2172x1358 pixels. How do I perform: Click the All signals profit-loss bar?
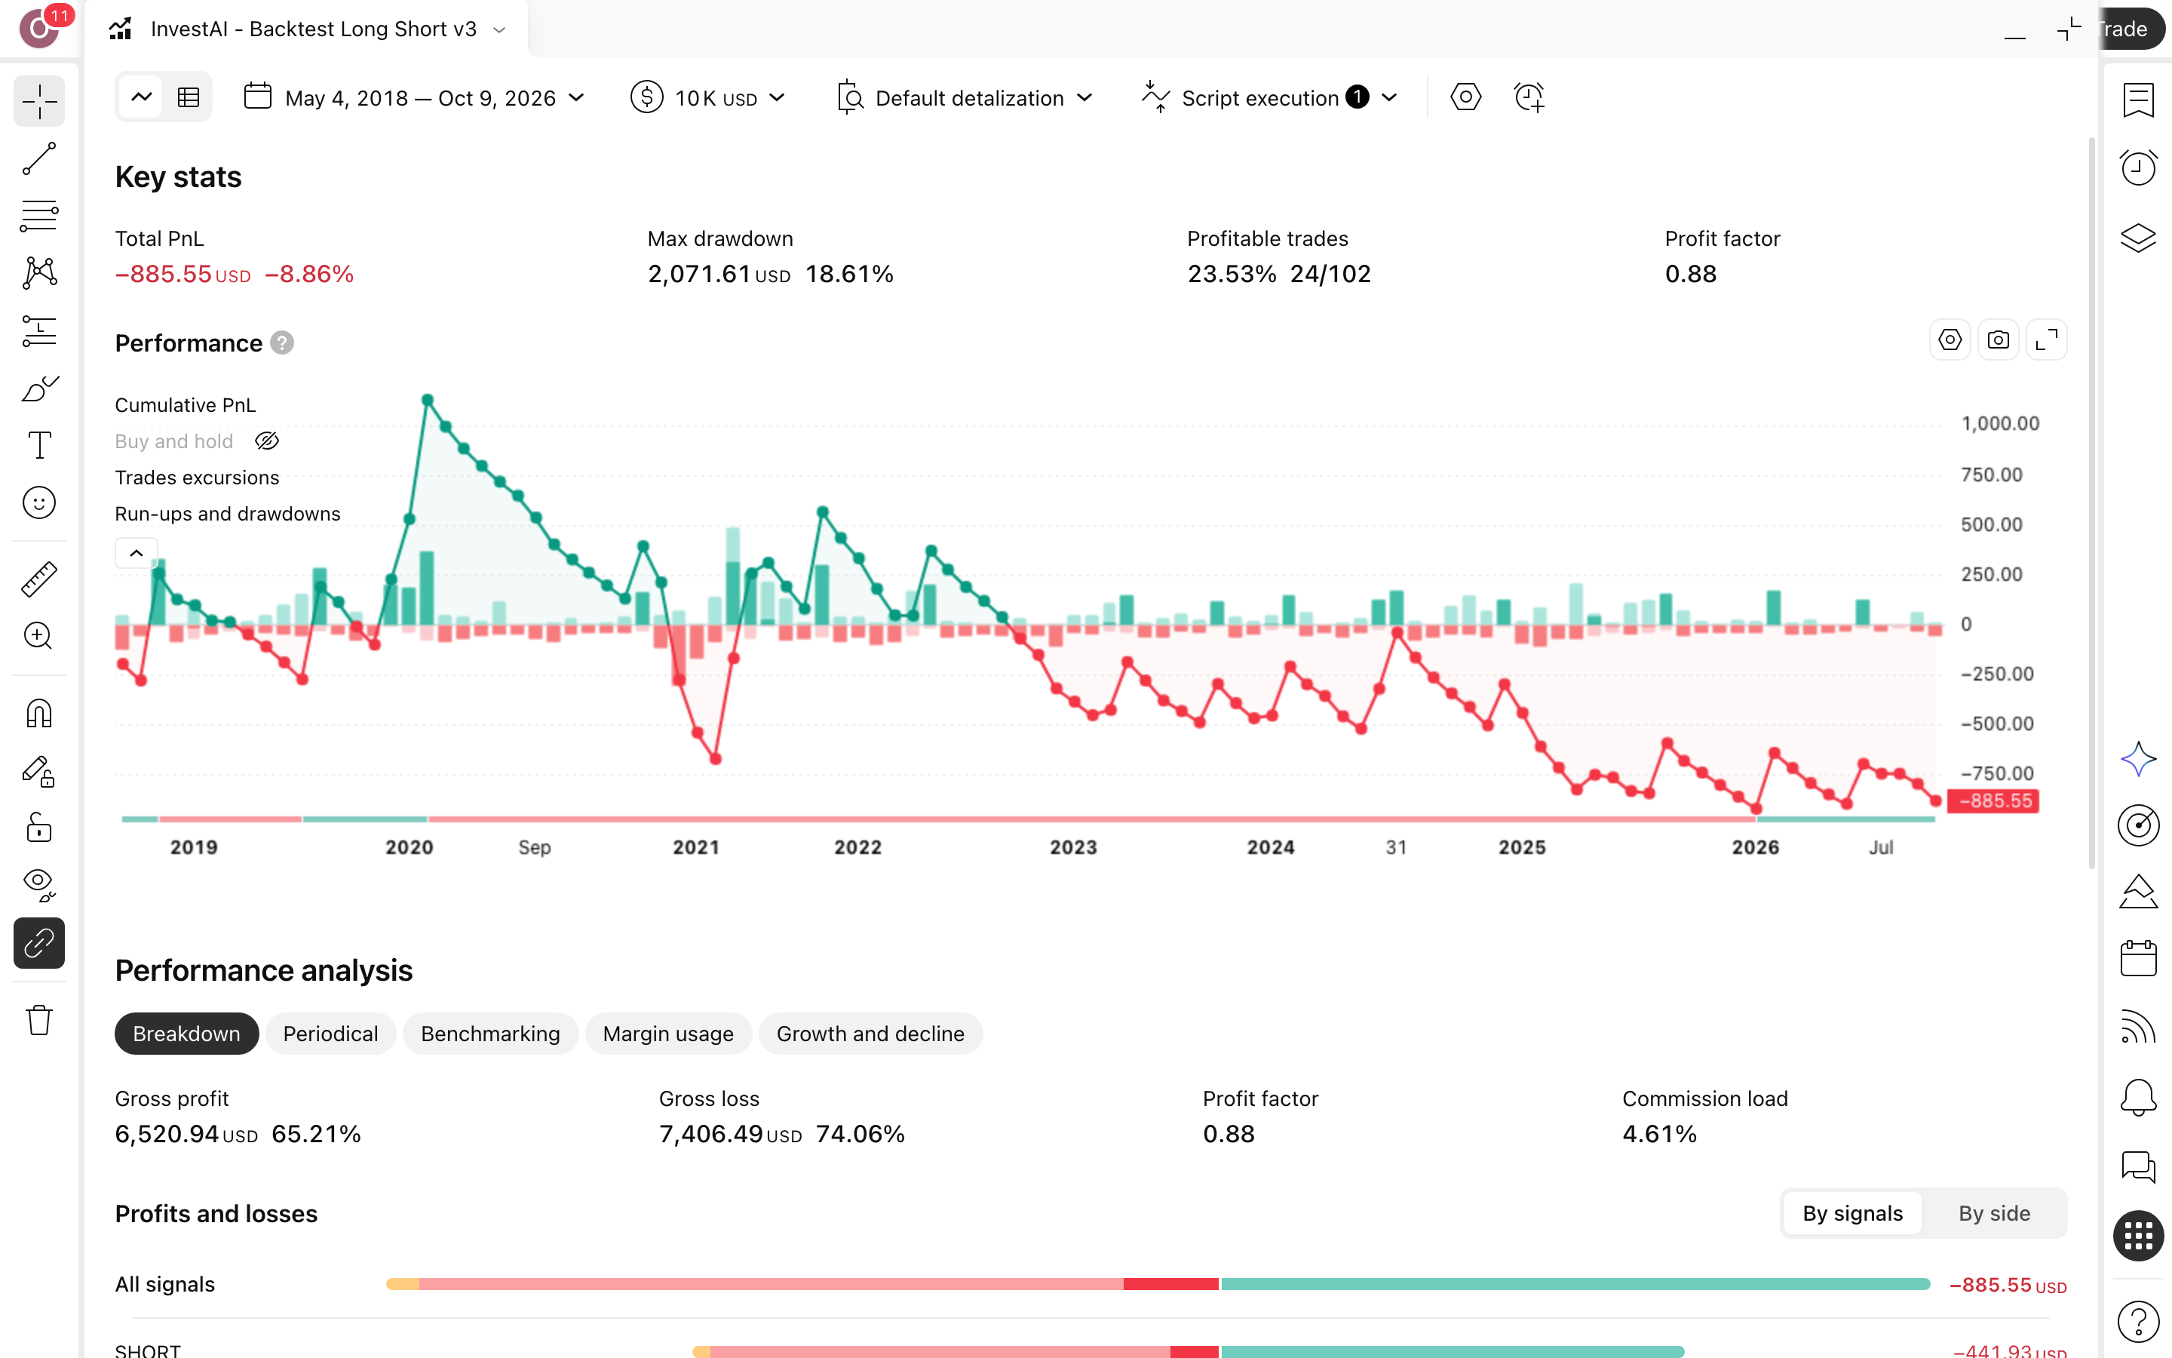coord(1158,1284)
